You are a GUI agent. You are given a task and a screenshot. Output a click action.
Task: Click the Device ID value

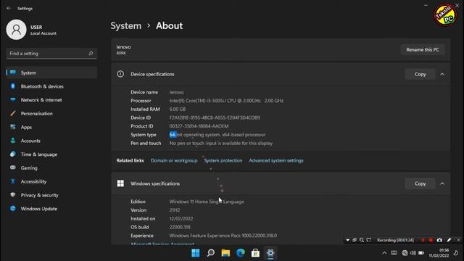click(x=215, y=117)
